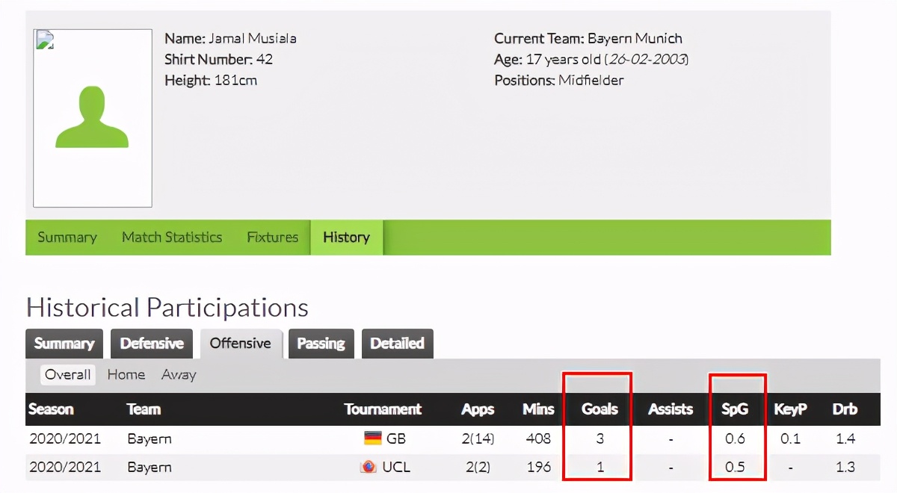Open the Fixtures tab
Screen dimensions: 897x493
coord(272,238)
